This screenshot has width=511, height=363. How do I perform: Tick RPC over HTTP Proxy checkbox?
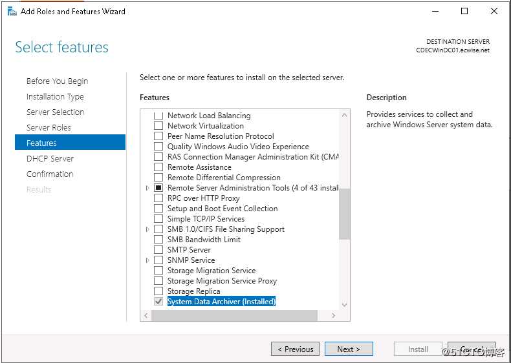click(x=158, y=198)
